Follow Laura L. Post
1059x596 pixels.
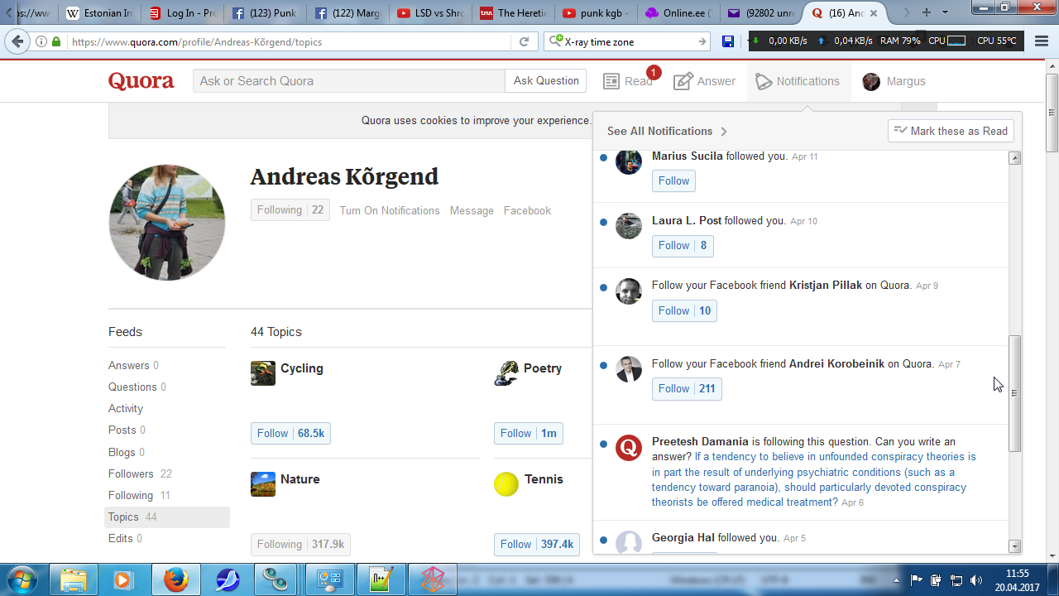[683, 246]
